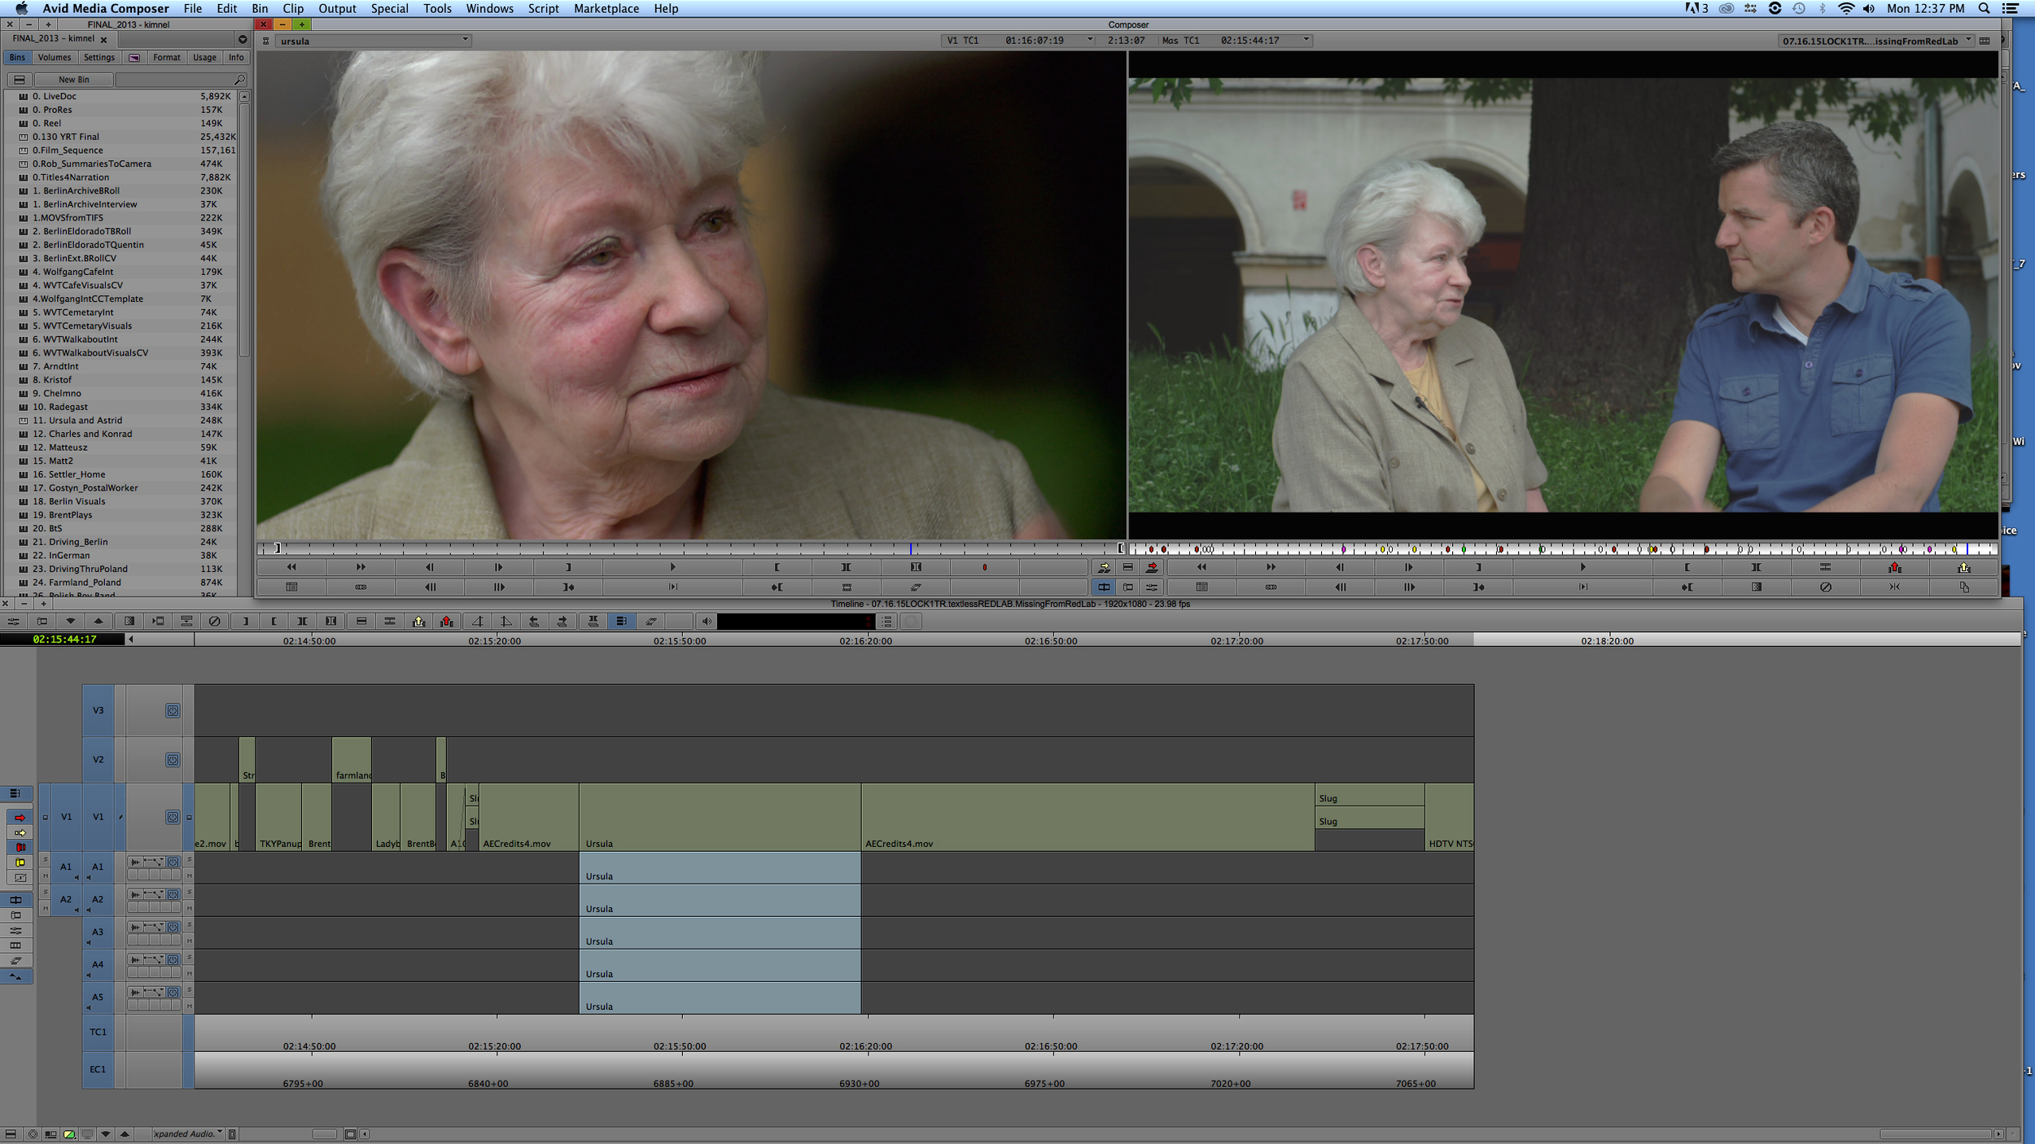Open the Apple menu
The image size is (2035, 1144).
(x=22, y=8)
